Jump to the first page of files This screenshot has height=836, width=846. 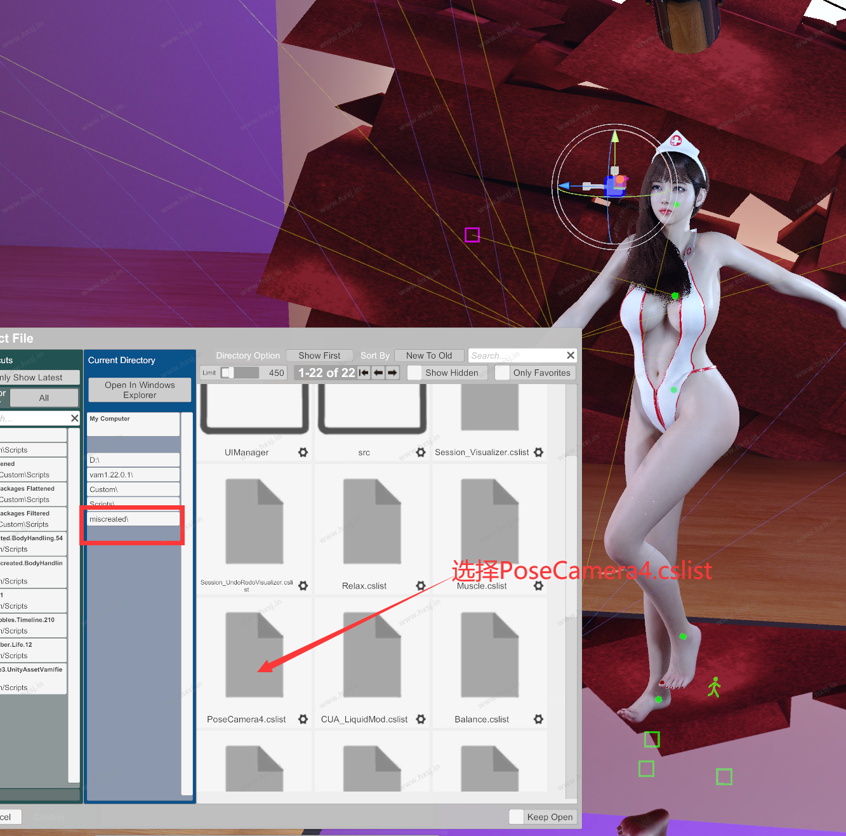(364, 373)
